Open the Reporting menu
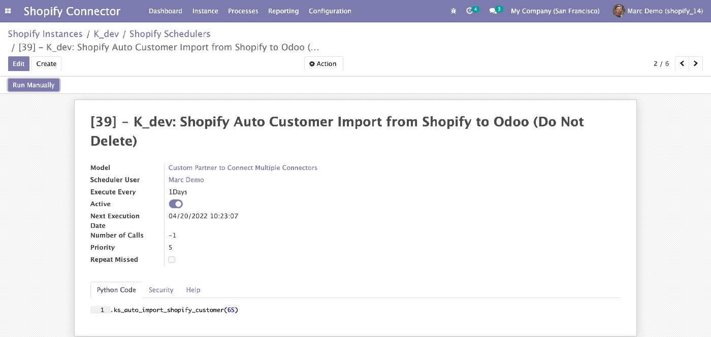The image size is (711, 337). pyautogui.click(x=283, y=11)
